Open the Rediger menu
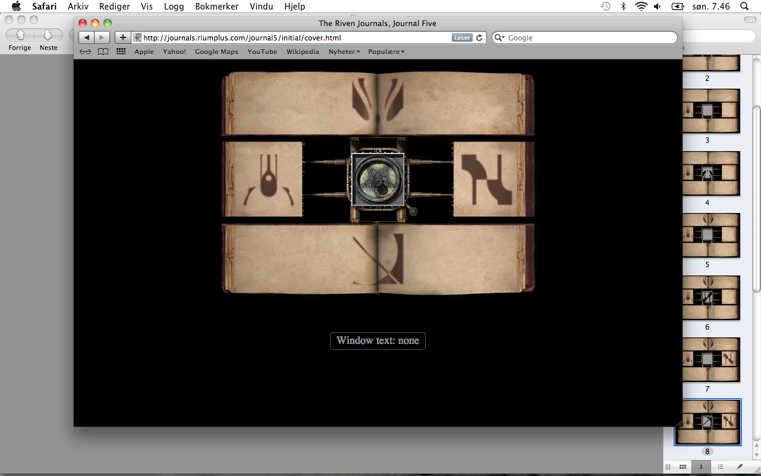This screenshot has height=476, width=761. 114,7
